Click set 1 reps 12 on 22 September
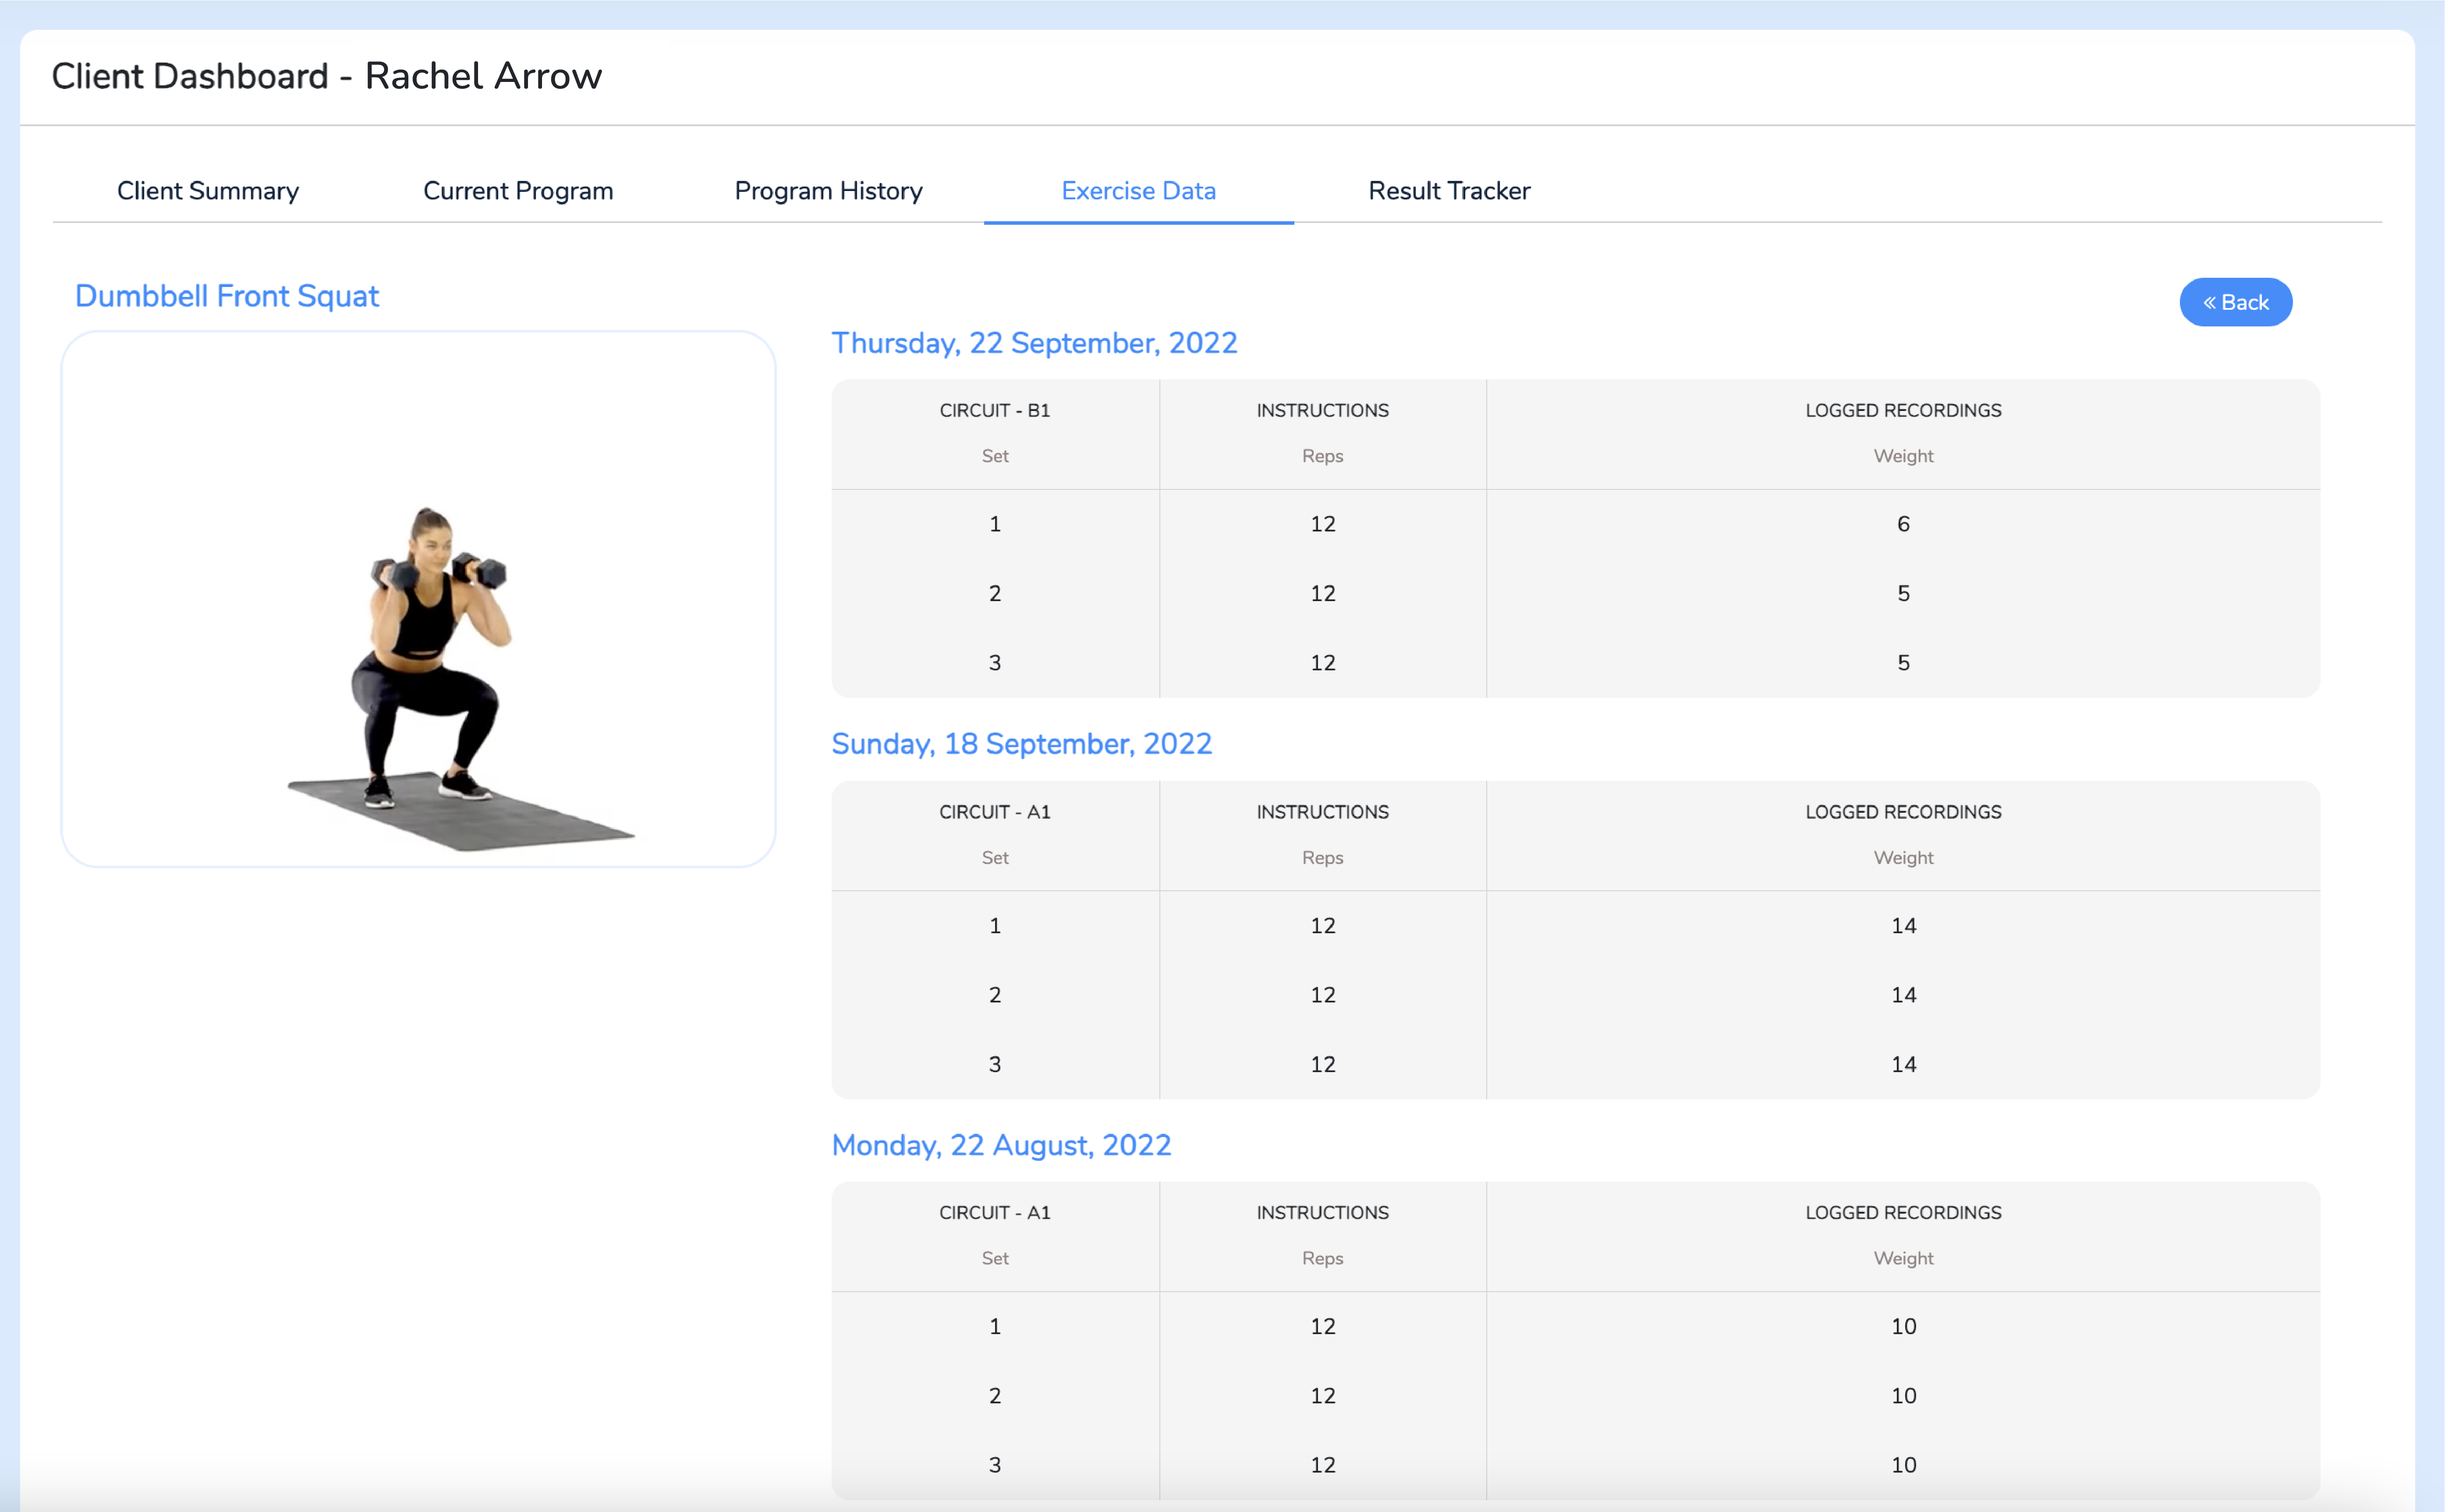 coord(1322,524)
